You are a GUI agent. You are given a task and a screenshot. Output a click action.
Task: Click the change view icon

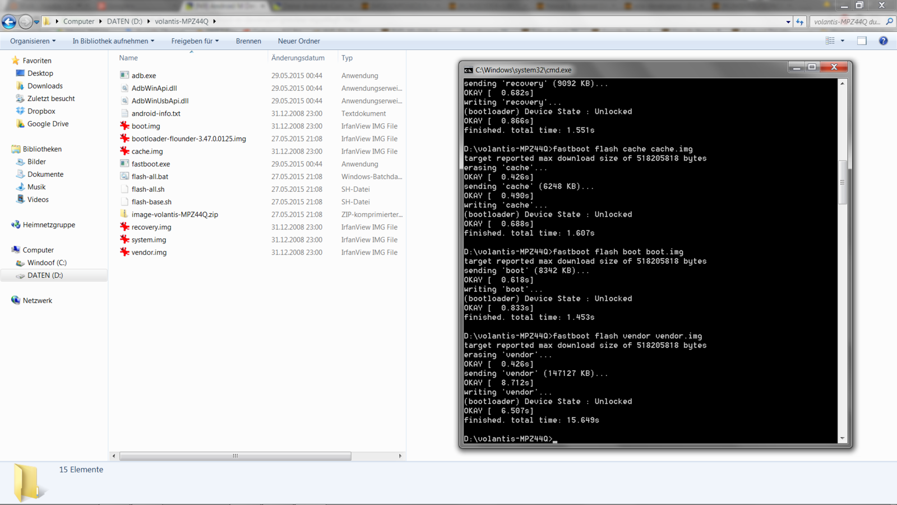[x=830, y=41]
